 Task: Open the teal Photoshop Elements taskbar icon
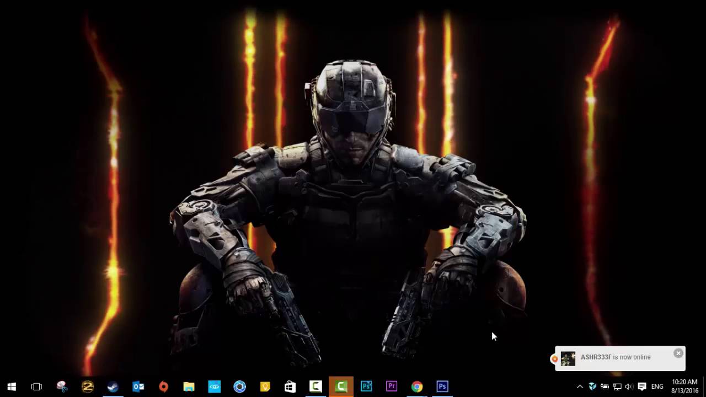[x=366, y=387]
